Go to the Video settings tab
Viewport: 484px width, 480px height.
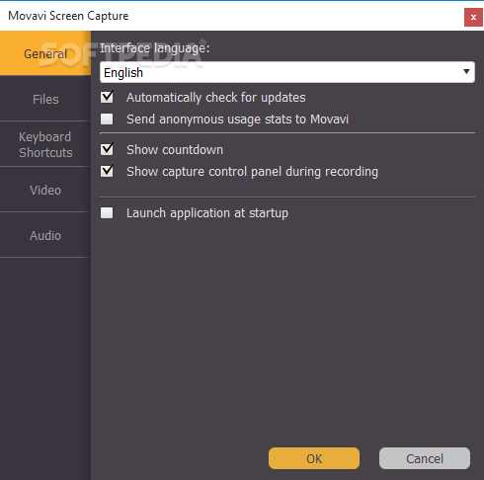point(45,190)
